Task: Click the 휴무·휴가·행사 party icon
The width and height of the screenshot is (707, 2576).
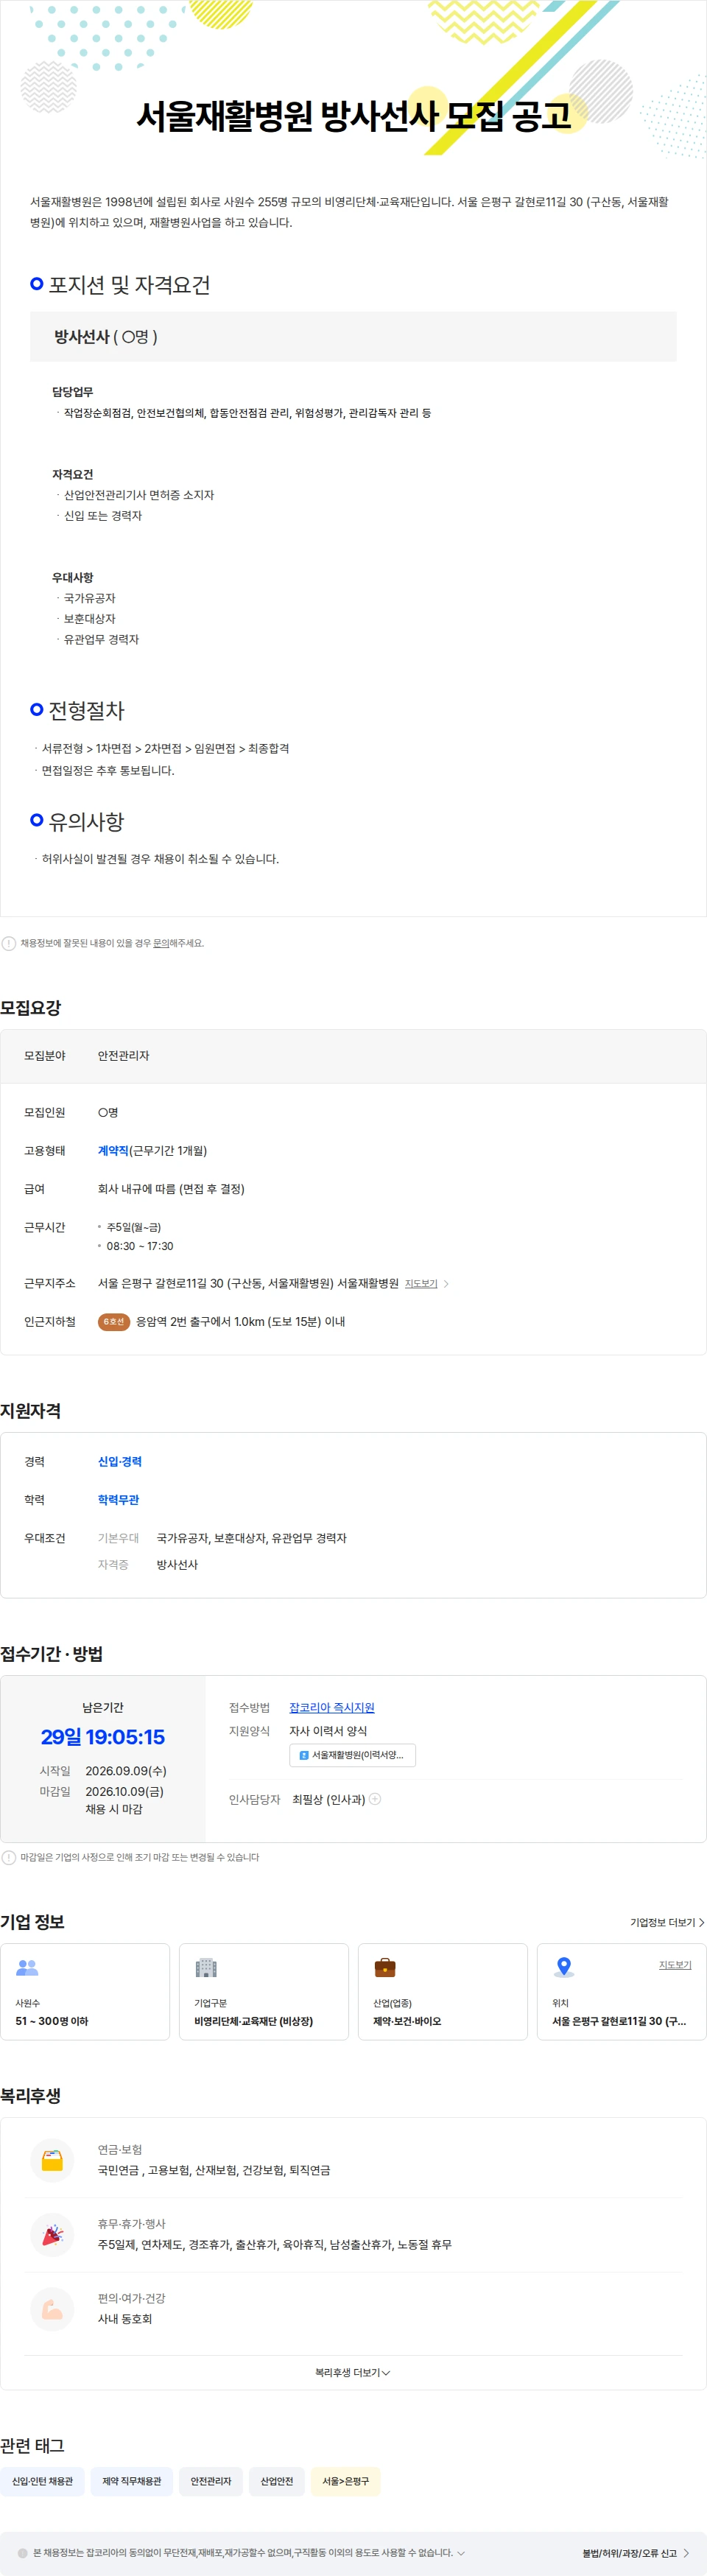Action: pyautogui.click(x=52, y=2234)
